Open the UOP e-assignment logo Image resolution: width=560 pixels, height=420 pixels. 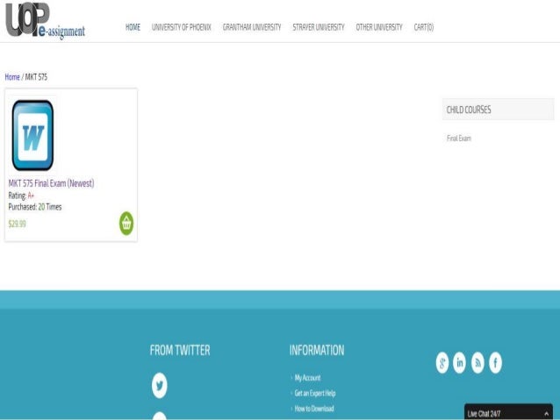46,19
